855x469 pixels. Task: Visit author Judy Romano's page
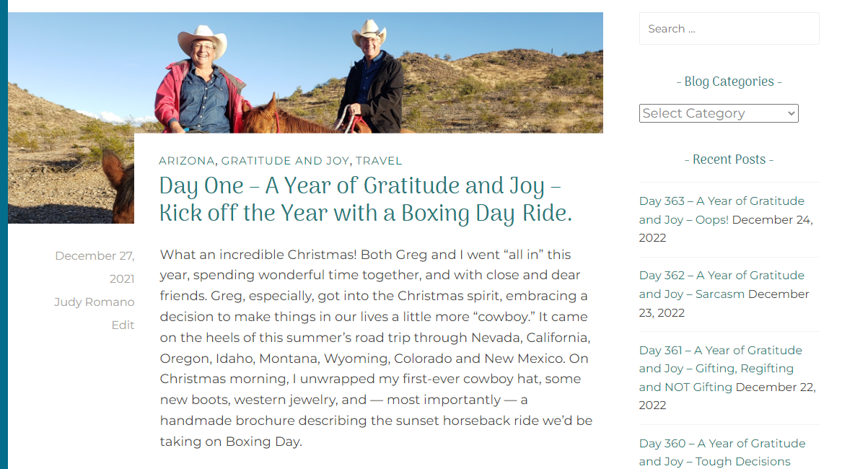[94, 302]
